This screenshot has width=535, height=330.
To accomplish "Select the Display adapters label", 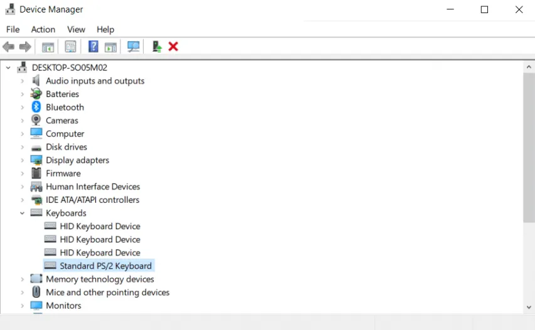I will coord(77,160).
